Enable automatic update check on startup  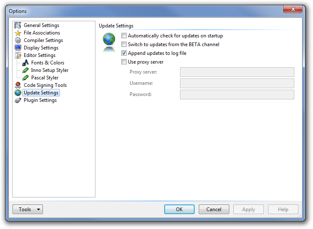click(x=124, y=36)
